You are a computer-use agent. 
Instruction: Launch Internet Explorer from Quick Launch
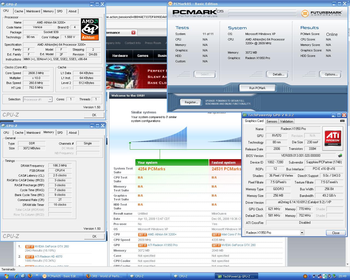[x=16, y=276]
